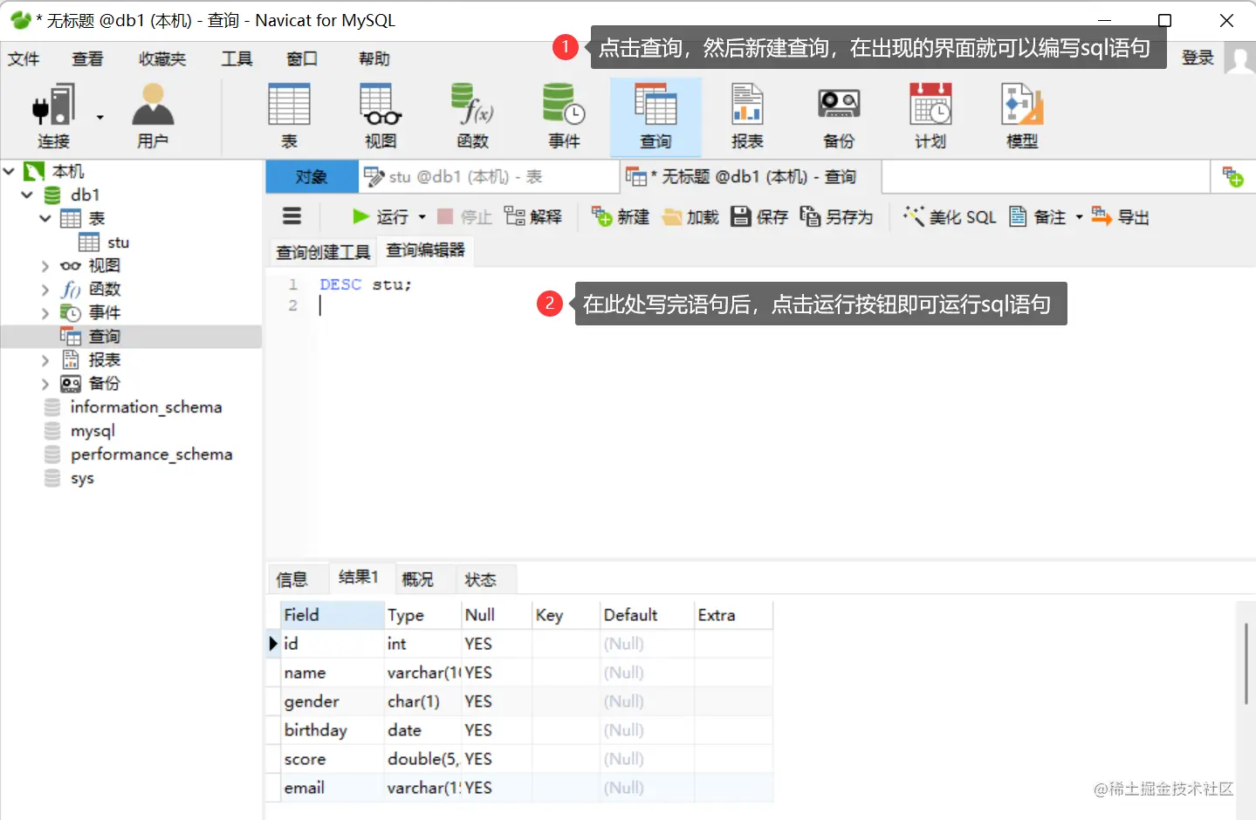Create a new query with 新建
The width and height of the screenshot is (1256, 820).
(621, 216)
